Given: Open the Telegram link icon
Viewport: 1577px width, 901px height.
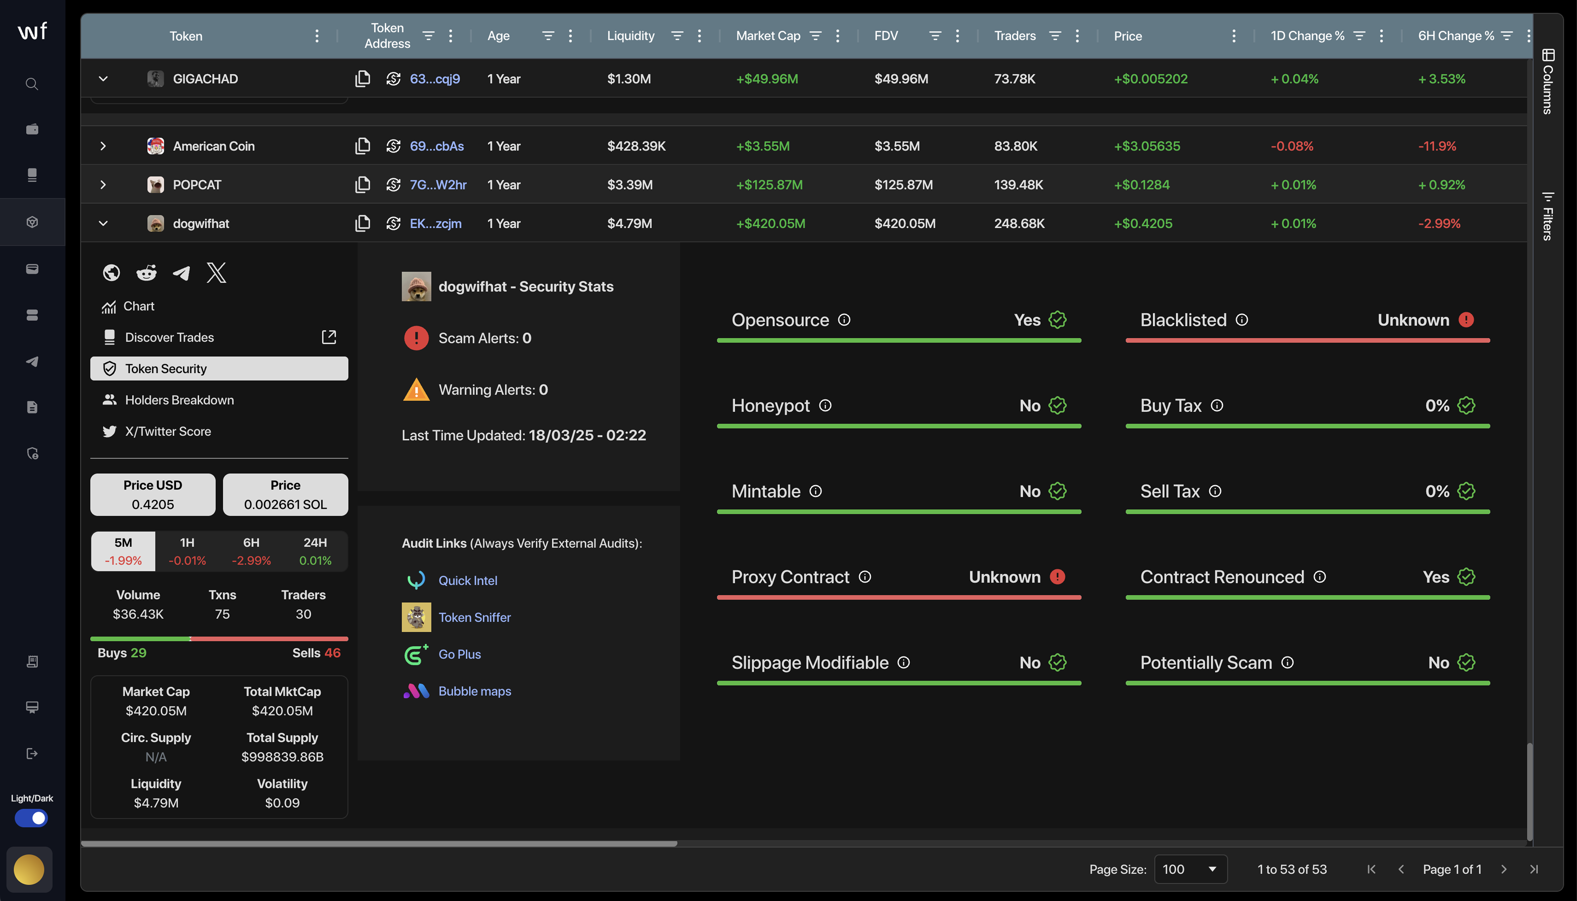Looking at the screenshot, I should tap(181, 273).
